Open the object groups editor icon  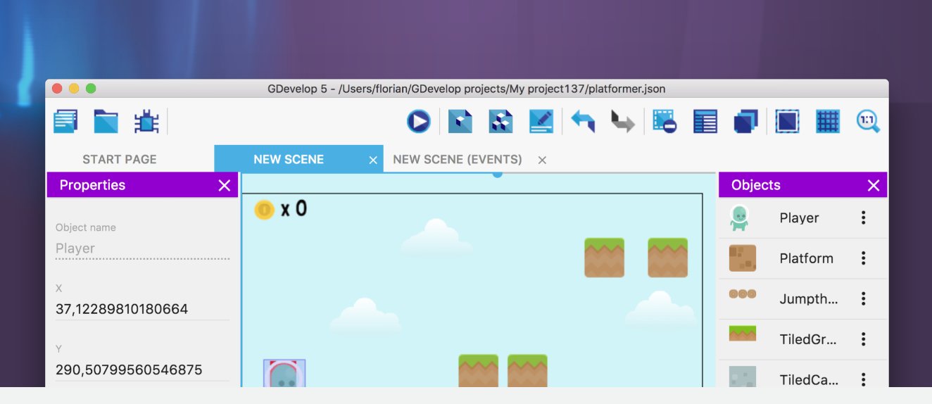[x=500, y=121]
